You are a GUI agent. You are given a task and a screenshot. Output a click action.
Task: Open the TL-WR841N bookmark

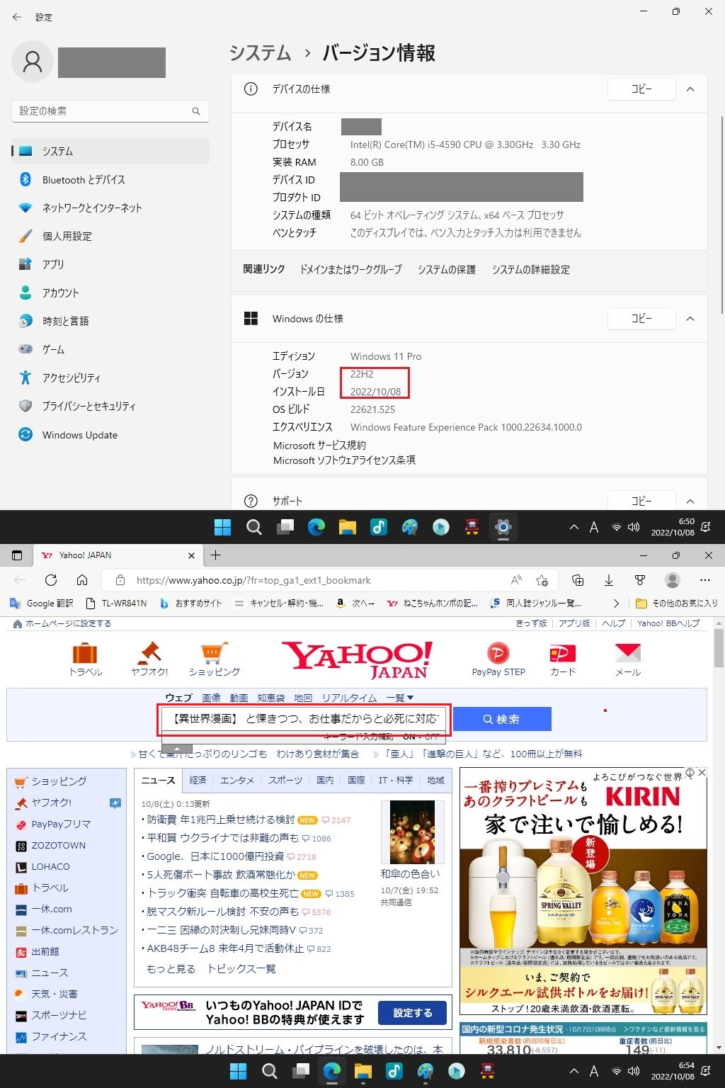(x=116, y=603)
